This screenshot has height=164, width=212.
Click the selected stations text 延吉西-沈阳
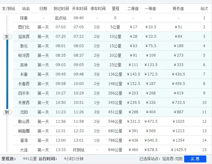(172, 159)
